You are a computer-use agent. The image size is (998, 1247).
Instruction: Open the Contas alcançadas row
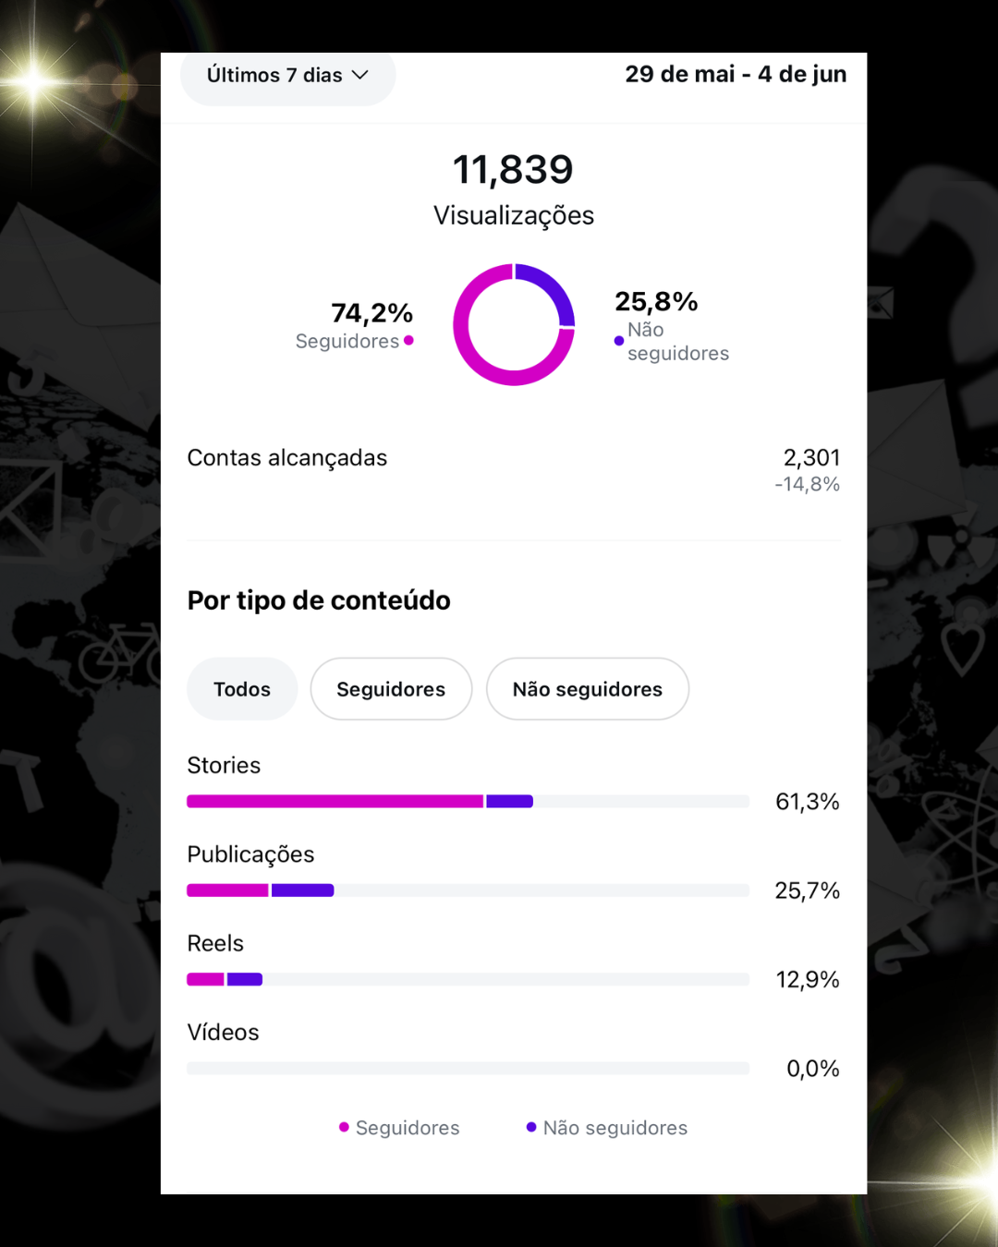point(514,470)
